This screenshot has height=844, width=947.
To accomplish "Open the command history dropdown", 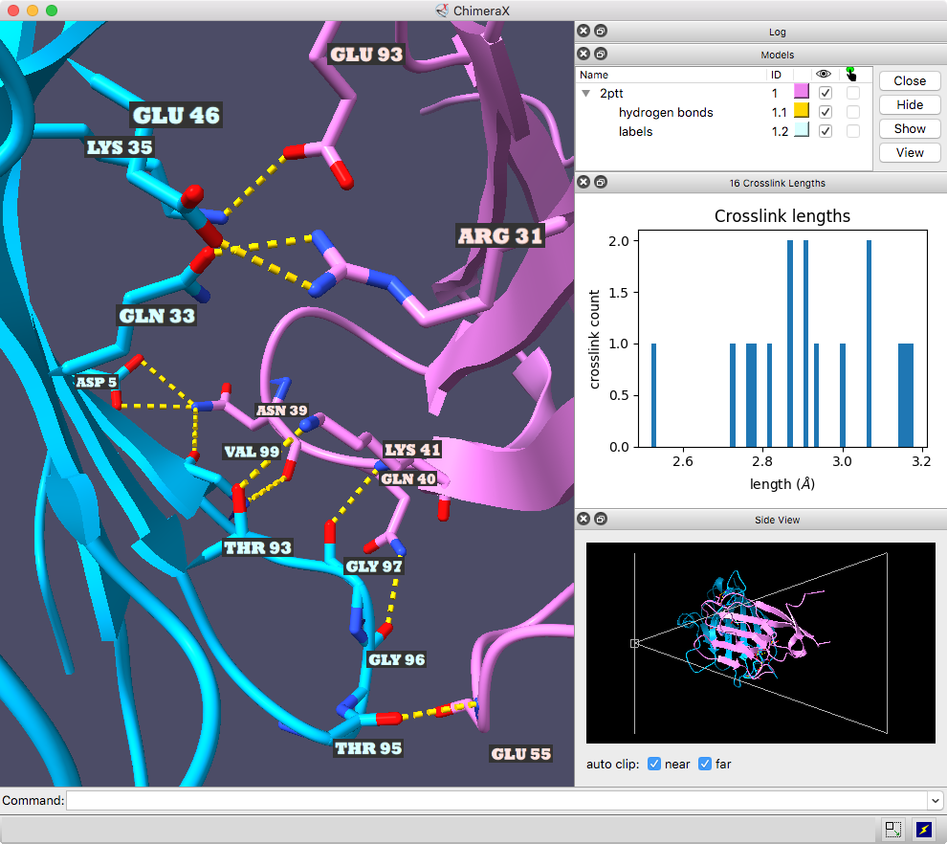I will click(x=935, y=800).
